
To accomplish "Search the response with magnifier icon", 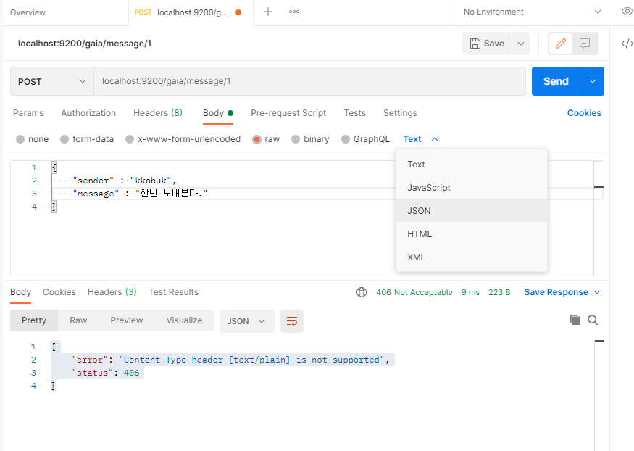I will [593, 320].
